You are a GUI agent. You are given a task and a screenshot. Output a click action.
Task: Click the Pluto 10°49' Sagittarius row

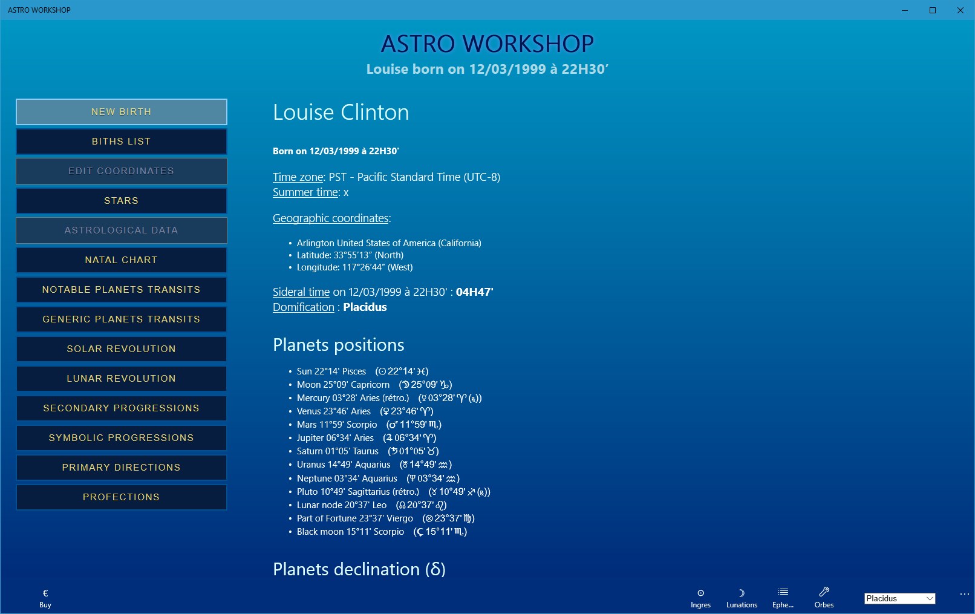394,492
